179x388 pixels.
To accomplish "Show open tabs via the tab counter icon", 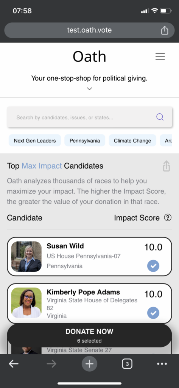I will click(127, 364).
